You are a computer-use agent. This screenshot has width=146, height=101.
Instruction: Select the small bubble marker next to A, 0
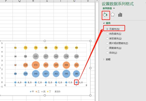click(15, 82)
